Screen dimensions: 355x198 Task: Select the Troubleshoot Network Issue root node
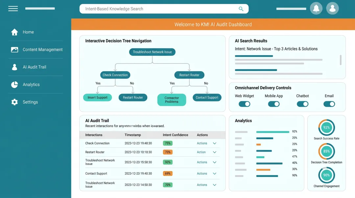153,52
